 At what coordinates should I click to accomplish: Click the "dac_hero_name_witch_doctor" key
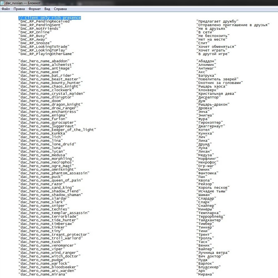pyautogui.click(x=49, y=256)
